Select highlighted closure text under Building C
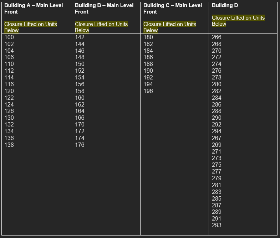The height and width of the screenshot is (238, 280). (x=170, y=27)
